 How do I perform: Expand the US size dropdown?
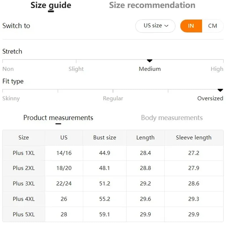(155, 26)
